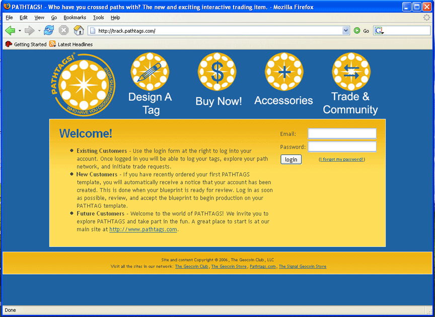
Task: Click the PATHTAGS logo emblem
Action: [84, 85]
